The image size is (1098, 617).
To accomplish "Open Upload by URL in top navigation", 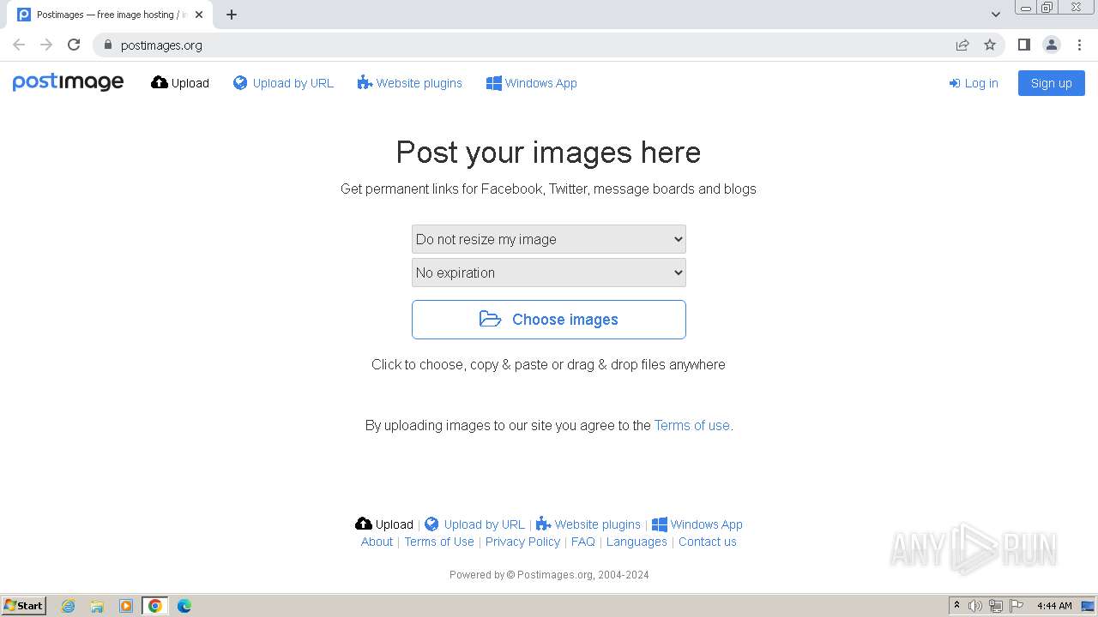I will [x=283, y=83].
